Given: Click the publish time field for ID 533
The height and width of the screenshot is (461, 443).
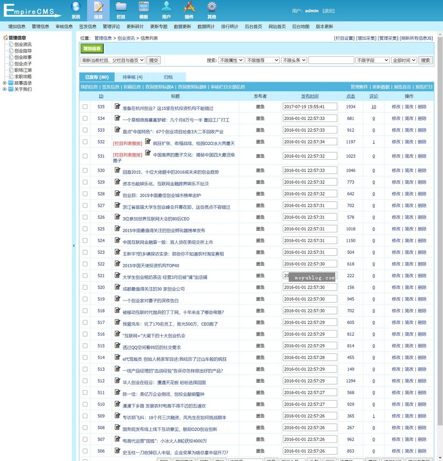Looking at the screenshot, I should coord(310,130).
